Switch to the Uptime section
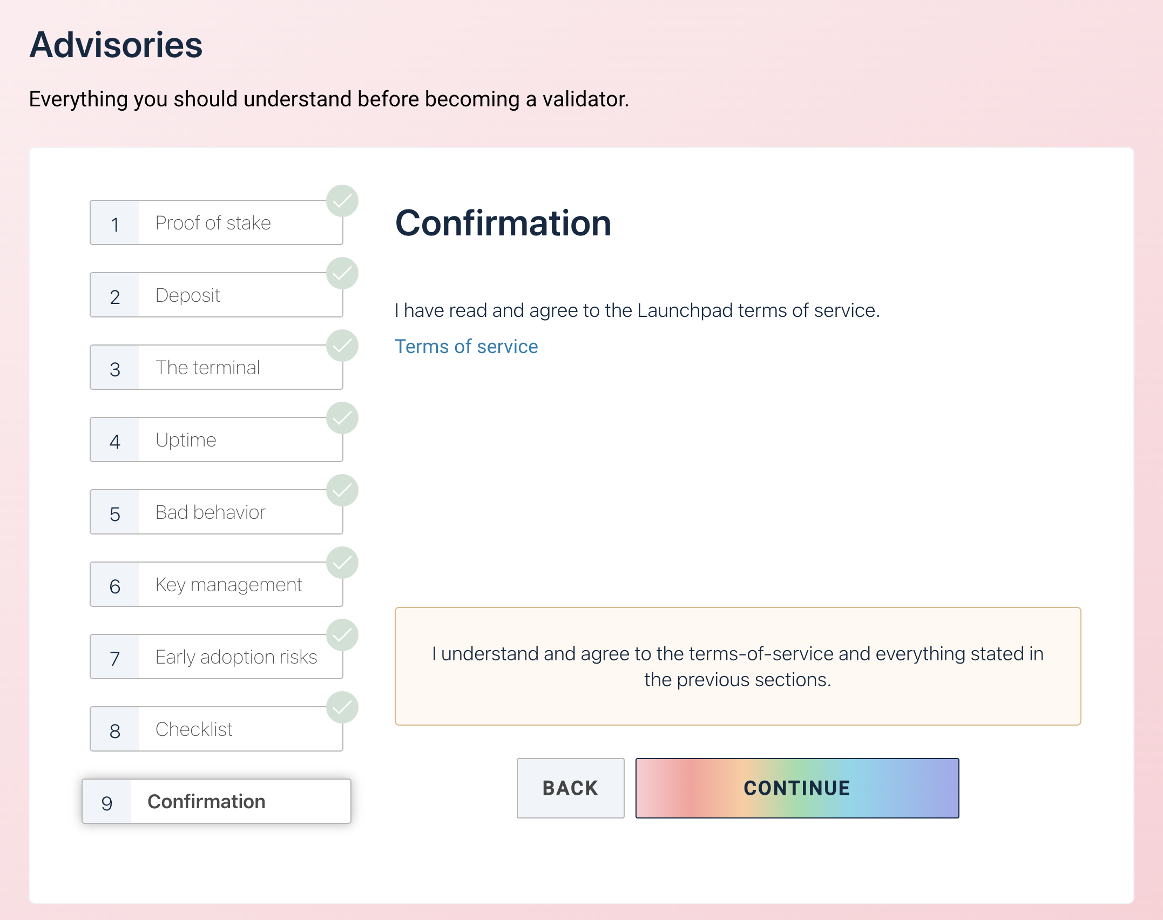 pos(216,440)
